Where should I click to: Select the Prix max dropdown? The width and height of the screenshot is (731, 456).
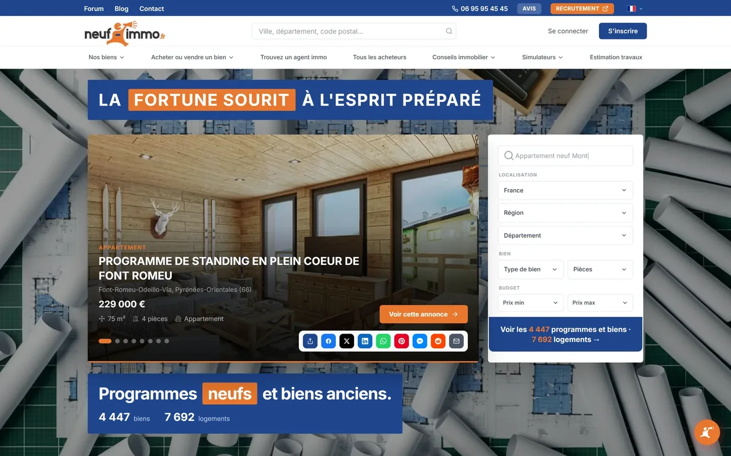click(599, 303)
